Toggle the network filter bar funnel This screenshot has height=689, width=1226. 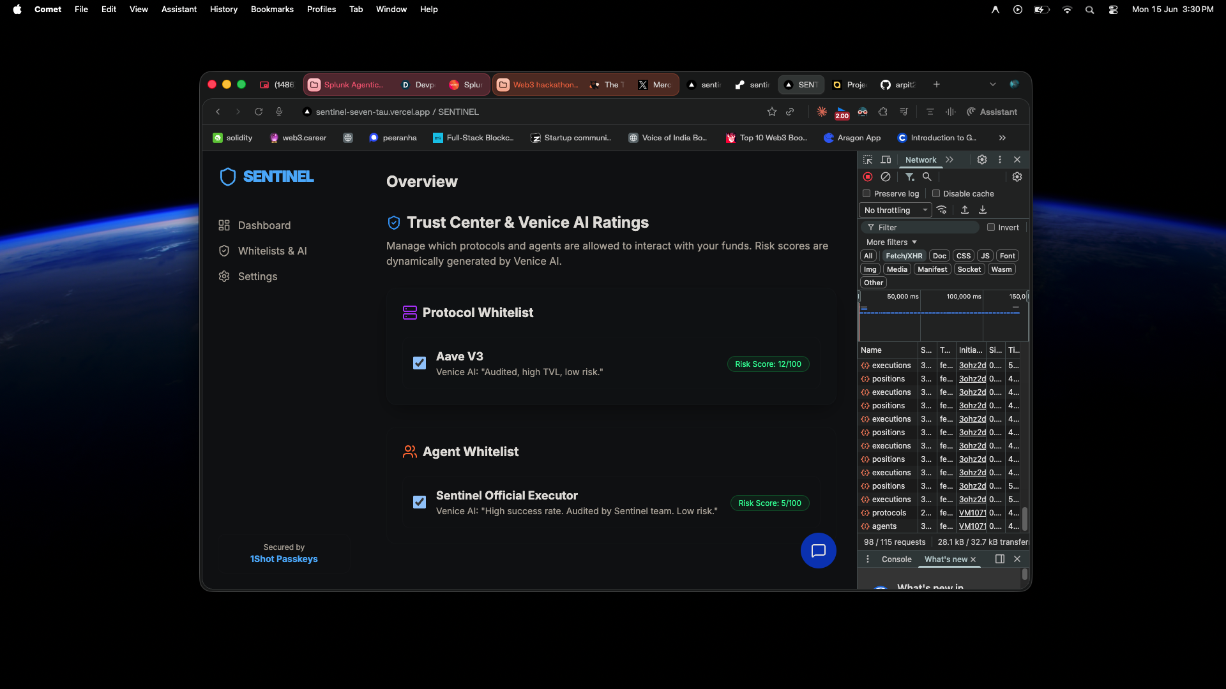pos(909,177)
